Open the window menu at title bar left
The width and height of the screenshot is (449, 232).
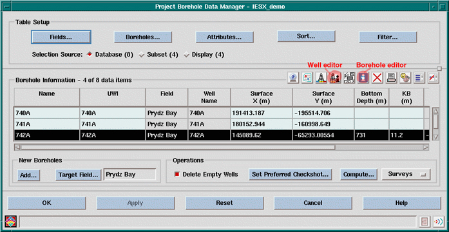tap(7, 6)
